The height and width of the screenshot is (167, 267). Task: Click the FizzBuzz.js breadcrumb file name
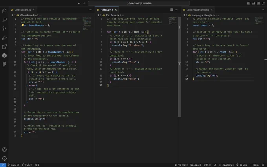click(112, 15)
